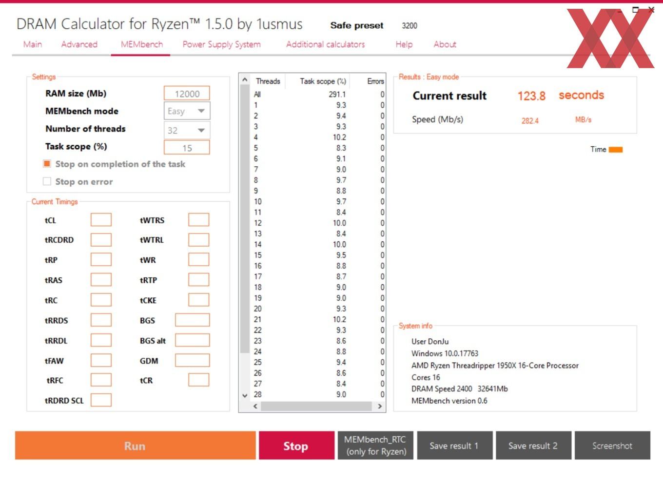Select the MEMbench tab
The height and width of the screenshot is (486, 663).
[141, 44]
